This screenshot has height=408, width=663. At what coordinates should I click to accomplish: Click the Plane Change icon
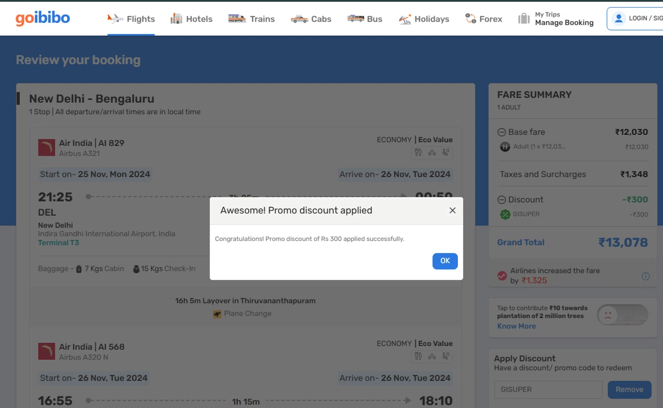(217, 314)
